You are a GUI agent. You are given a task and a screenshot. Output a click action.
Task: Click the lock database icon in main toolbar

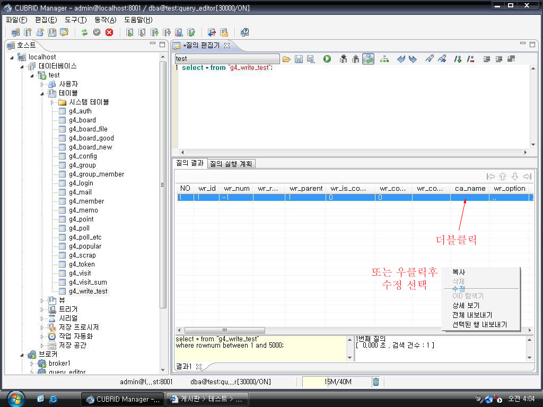[224, 32]
